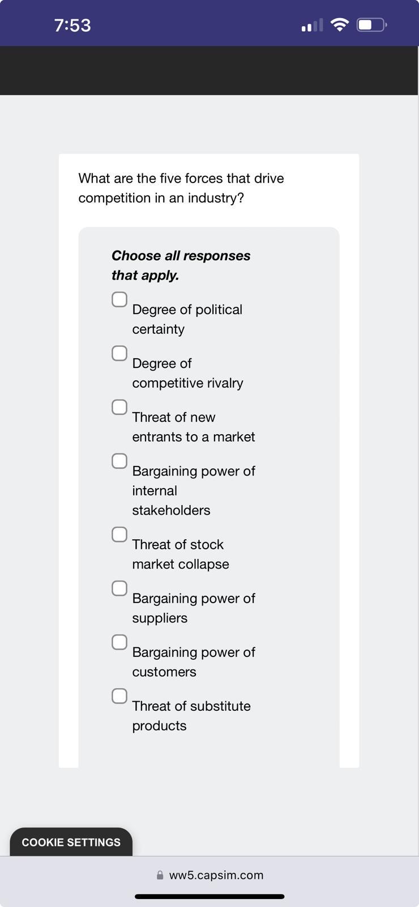Screen dimensions: 419x907
Task: Tick 'Bargaining power of internal stakeholders'
Action: pyautogui.click(x=119, y=460)
